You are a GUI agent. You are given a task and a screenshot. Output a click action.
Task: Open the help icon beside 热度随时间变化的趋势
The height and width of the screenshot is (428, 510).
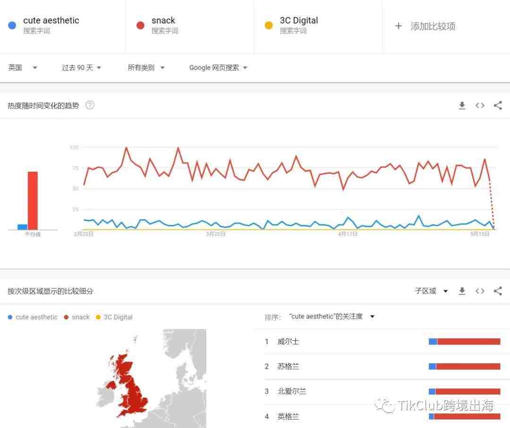pos(90,105)
